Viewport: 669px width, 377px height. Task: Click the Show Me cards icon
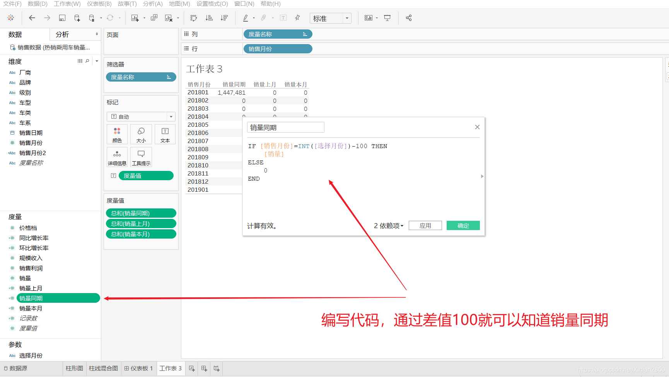pos(369,18)
